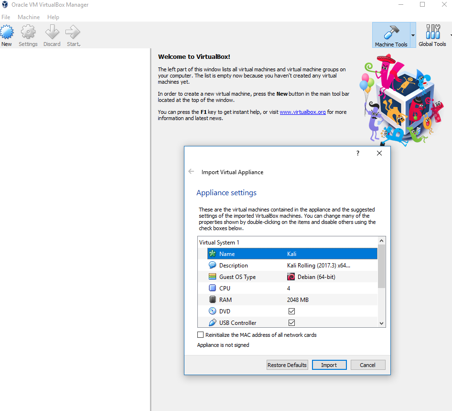Click the Import button
The width and height of the screenshot is (452, 411).
coord(329,365)
